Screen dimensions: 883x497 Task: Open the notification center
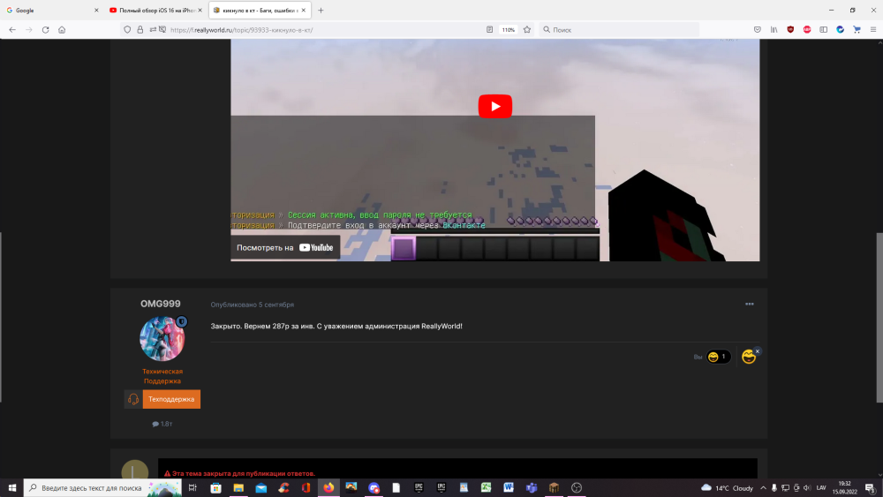pos(870,487)
